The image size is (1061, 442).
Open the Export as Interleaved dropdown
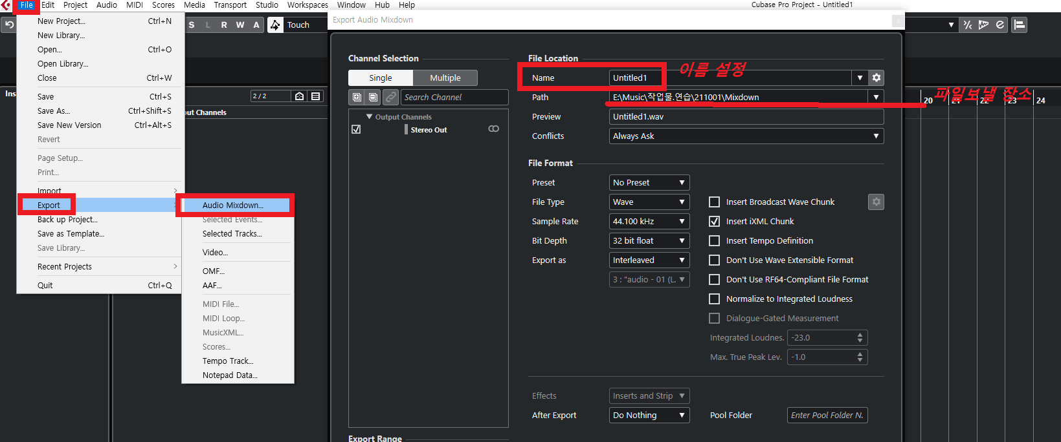tap(649, 260)
